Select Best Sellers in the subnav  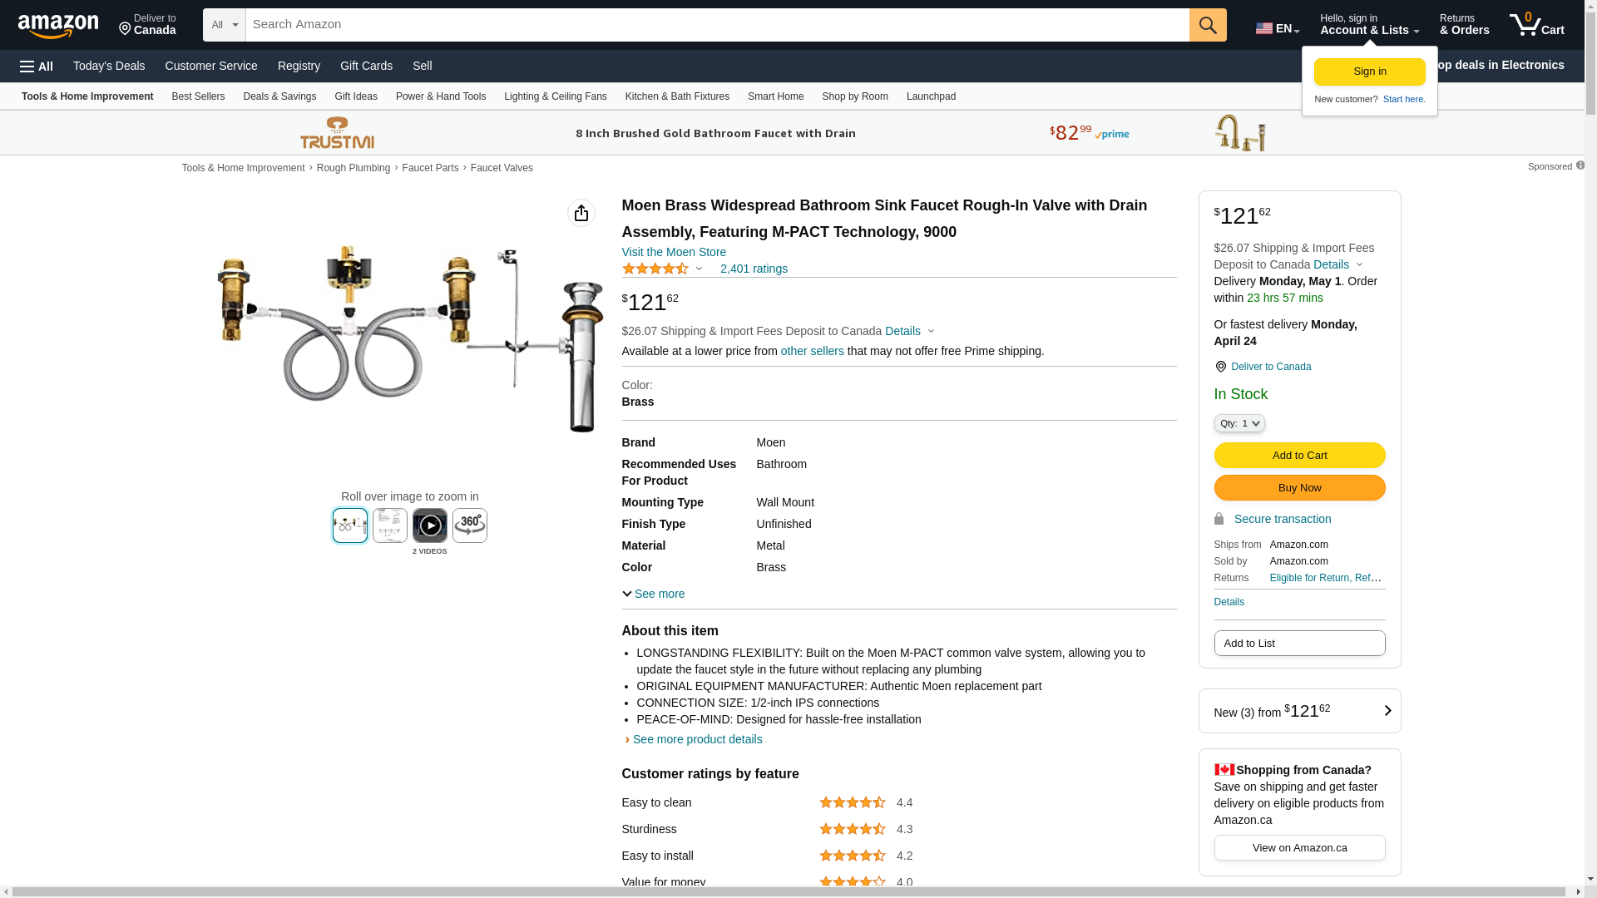(198, 96)
